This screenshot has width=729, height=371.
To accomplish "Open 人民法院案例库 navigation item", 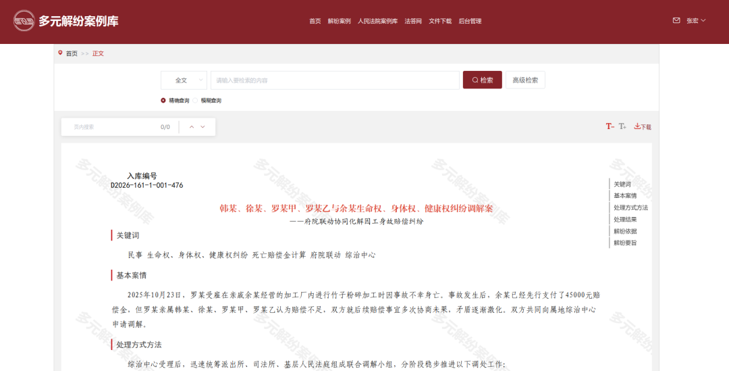I will [x=377, y=21].
